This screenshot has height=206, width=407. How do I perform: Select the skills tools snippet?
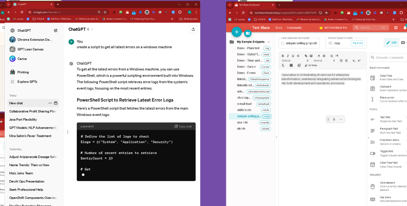coord(250,110)
